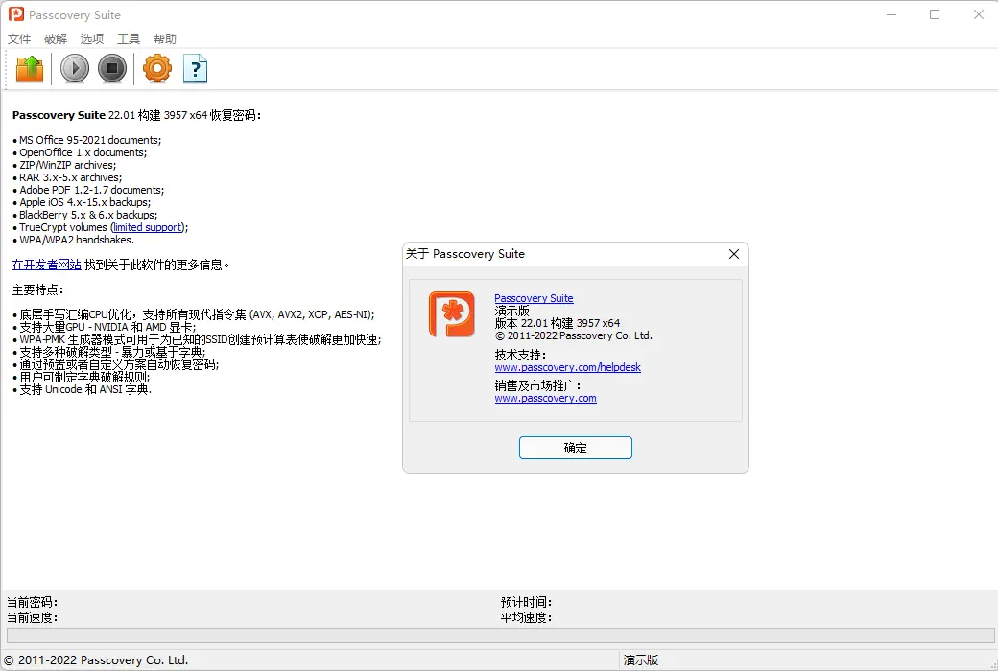Open help with the question mark icon
998x671 pixels.
click(196, 69)
